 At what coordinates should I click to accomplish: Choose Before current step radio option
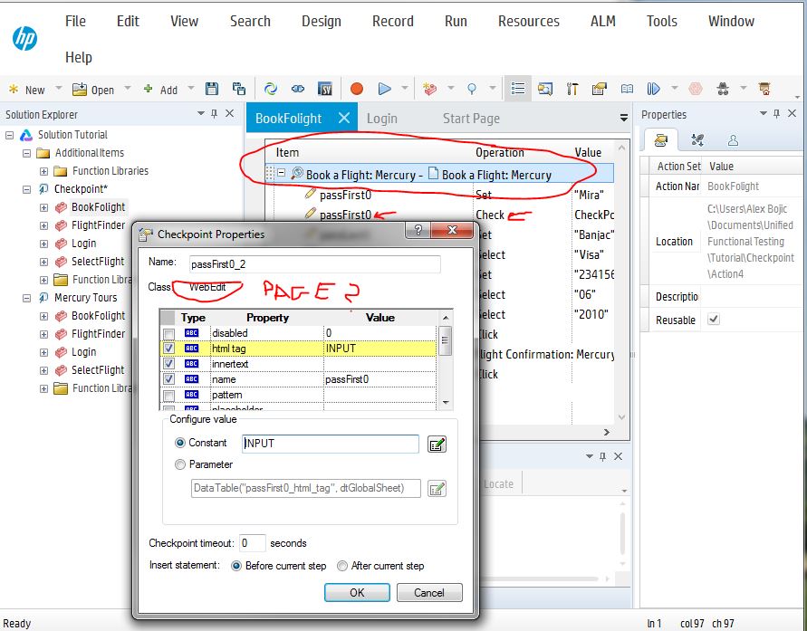tap(236, 566)
